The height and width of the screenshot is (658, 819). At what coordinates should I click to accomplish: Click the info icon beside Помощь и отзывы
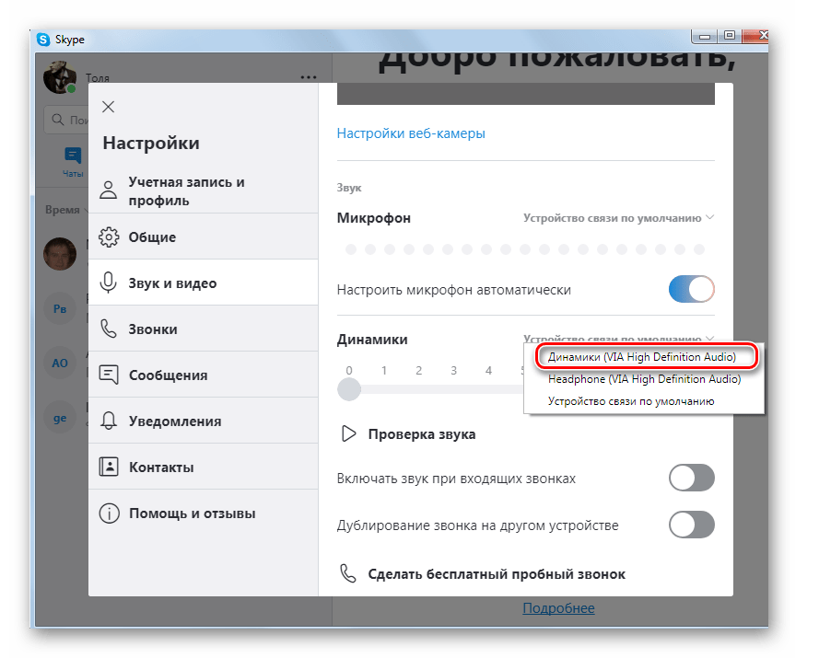(x=109, y=514)
